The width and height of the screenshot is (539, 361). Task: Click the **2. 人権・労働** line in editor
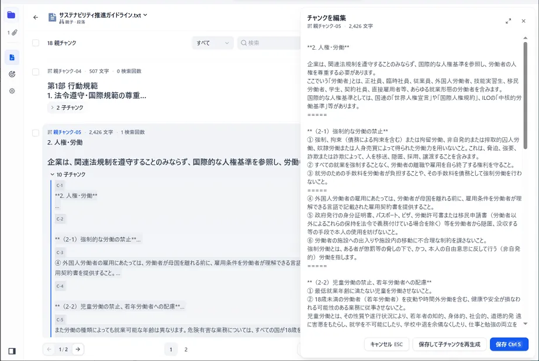click(x=329, y=47)
